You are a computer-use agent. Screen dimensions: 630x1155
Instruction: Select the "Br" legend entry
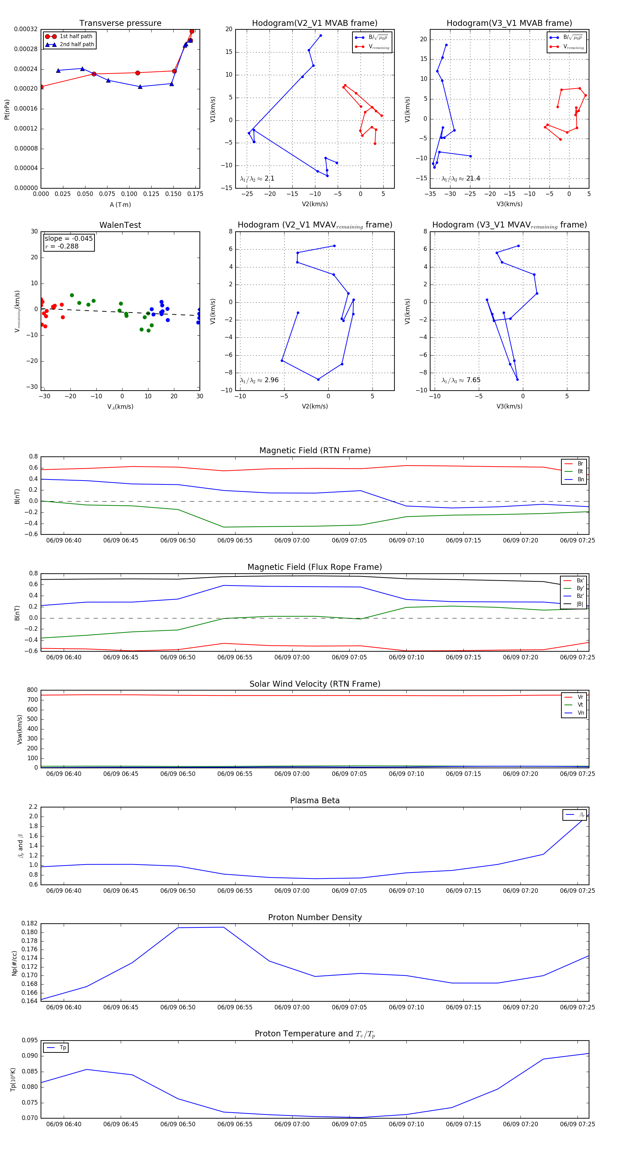click(574, 464)
